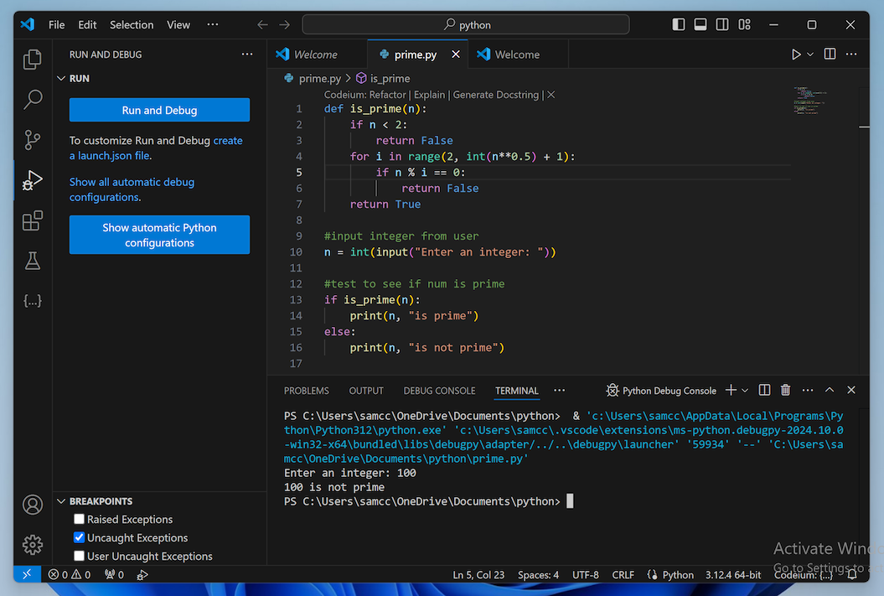Enable User Uncaught Exceptions checkbox
The image size is (884, 596).
point(80,557)
